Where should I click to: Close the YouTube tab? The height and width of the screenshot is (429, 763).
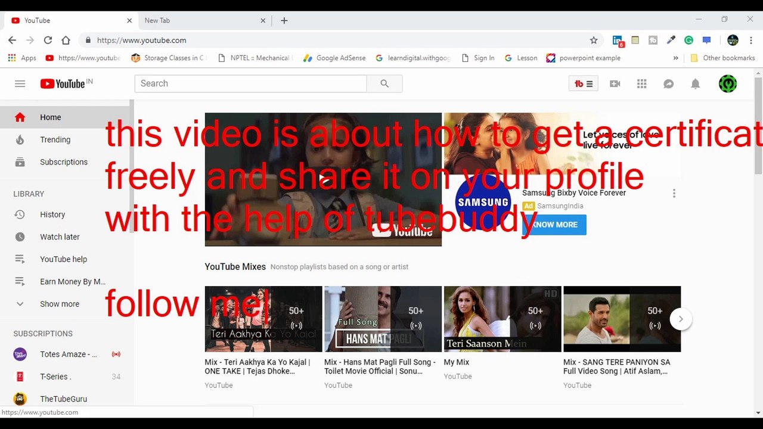pos(129,20)
